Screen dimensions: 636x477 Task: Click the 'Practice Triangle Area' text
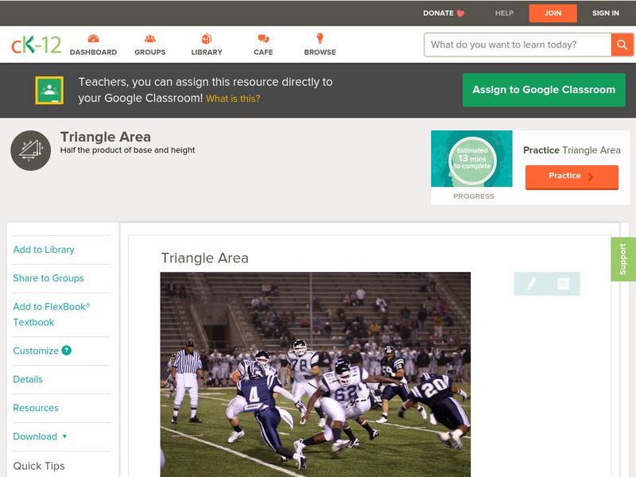click(x=572, y=150)
